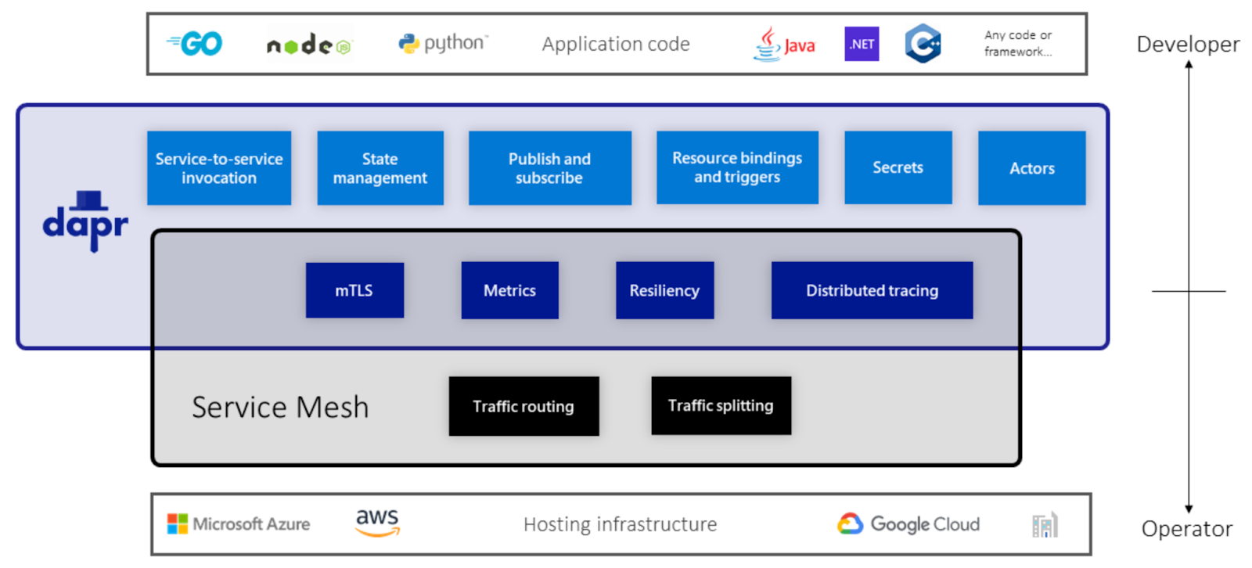Viewport: 1252px width, 568px height.
Task: Select the Microsoft Azure logo
Action: coord(239,524)
